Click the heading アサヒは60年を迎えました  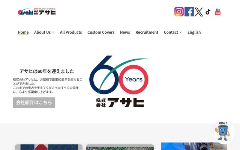(47, 71)
